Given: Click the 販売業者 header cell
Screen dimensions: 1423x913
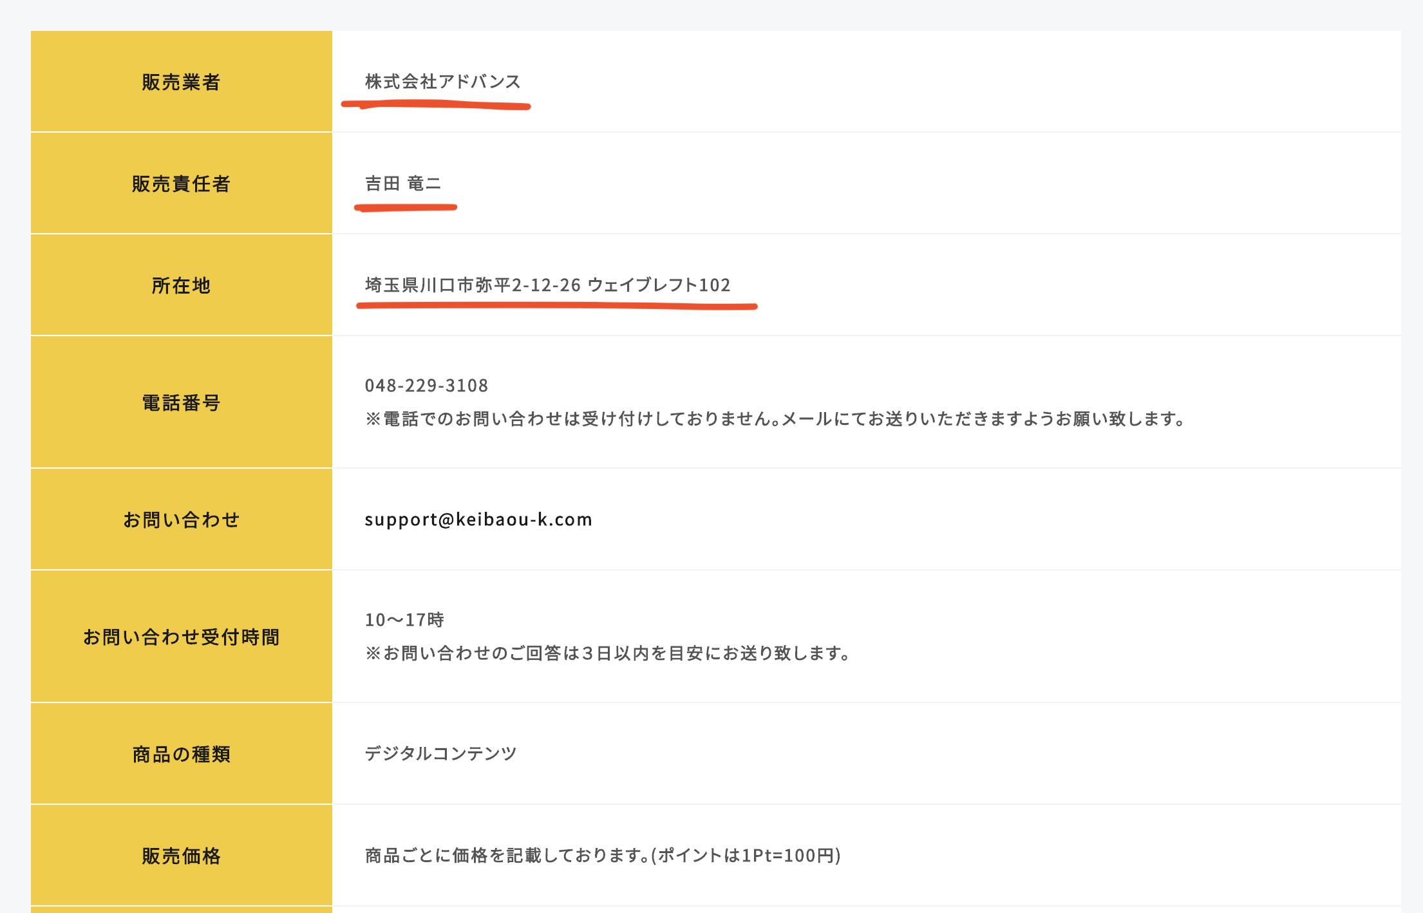Looking at the screenshot, I should 181,82.
